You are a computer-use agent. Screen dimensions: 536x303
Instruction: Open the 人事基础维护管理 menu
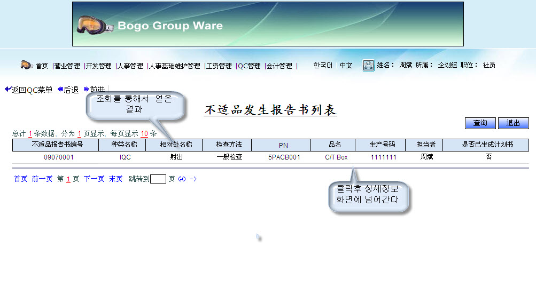point(174,66)
